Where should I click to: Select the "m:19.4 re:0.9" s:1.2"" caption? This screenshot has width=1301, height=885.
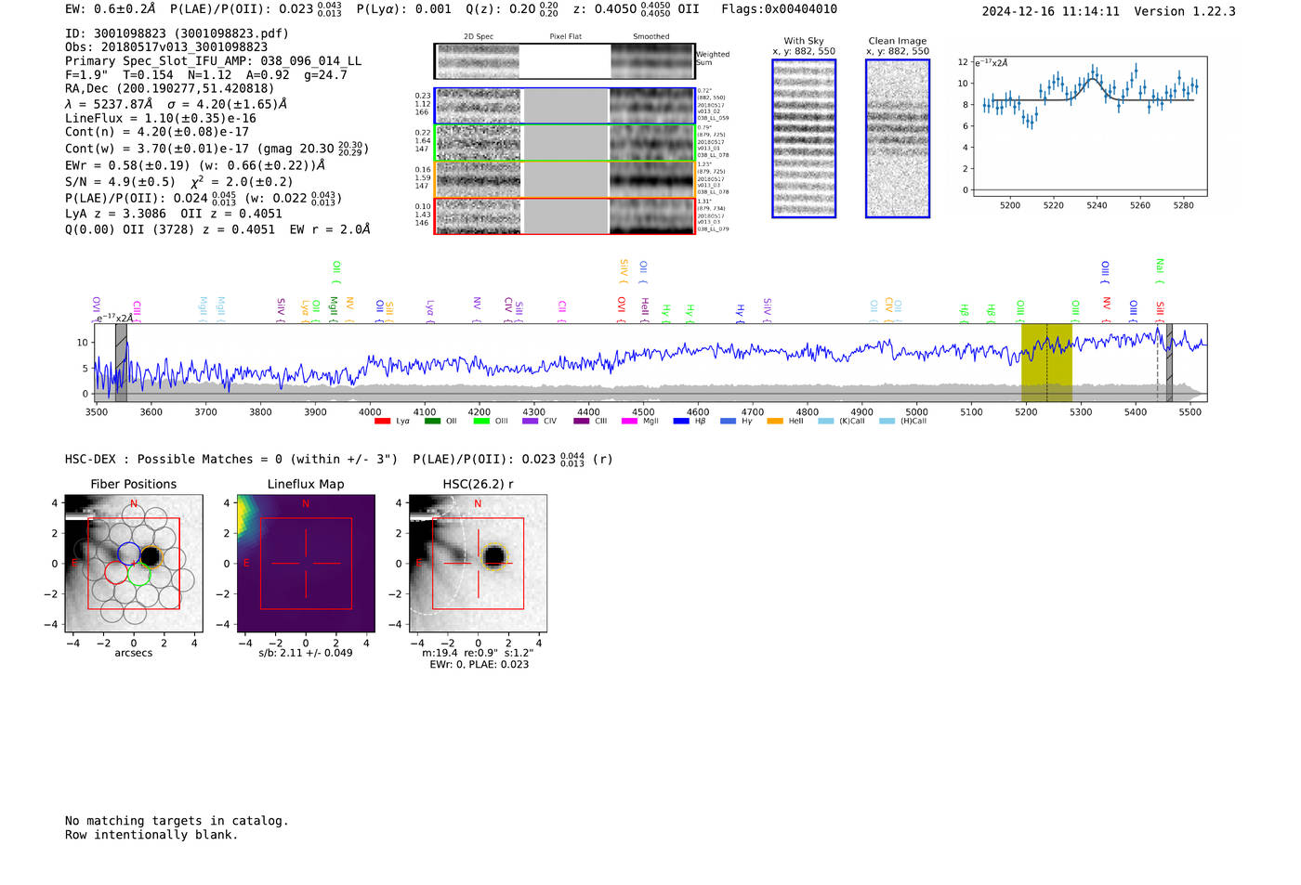[x=478, y=653]
